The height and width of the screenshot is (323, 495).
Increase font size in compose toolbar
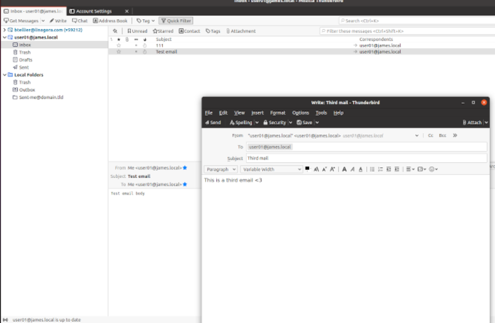(332, 169)
